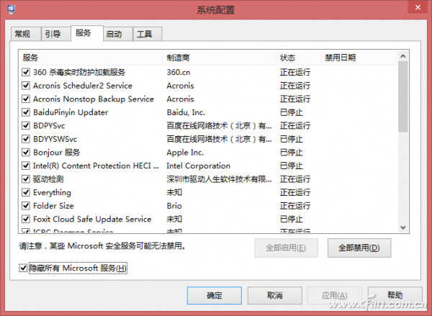Toggle 隐藏所有 Microsoft 服务 checkbox
The width and height of the screenshot is (432, 316).
coord(23,268)
